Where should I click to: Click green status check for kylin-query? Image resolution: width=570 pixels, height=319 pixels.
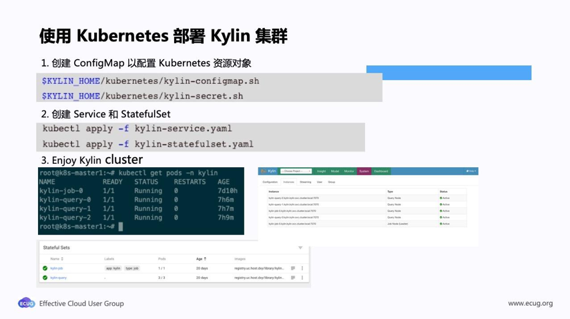pos(45,278)
